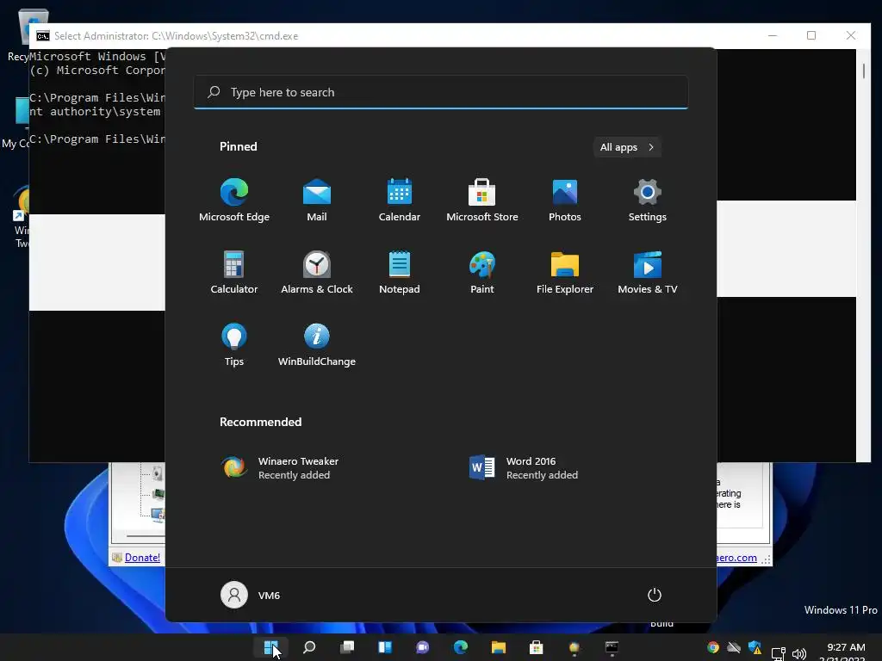Launch the Calculator app
This screenshot has height=661, width=882.
[234, 272]
